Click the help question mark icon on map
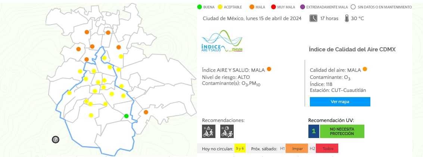The image size is (423, 157). pos(56,140)
